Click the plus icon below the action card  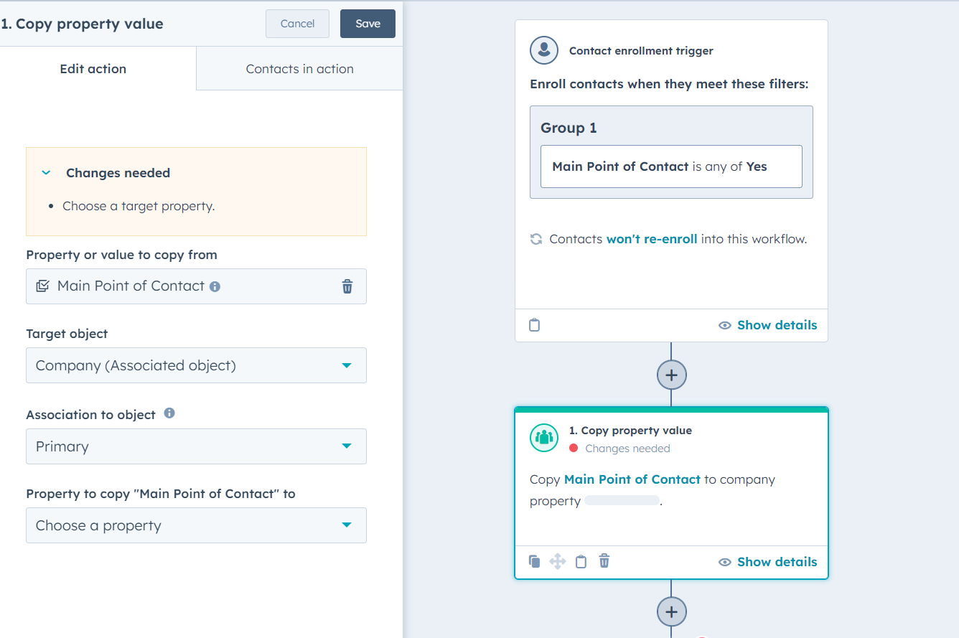[x=671, y=611]
